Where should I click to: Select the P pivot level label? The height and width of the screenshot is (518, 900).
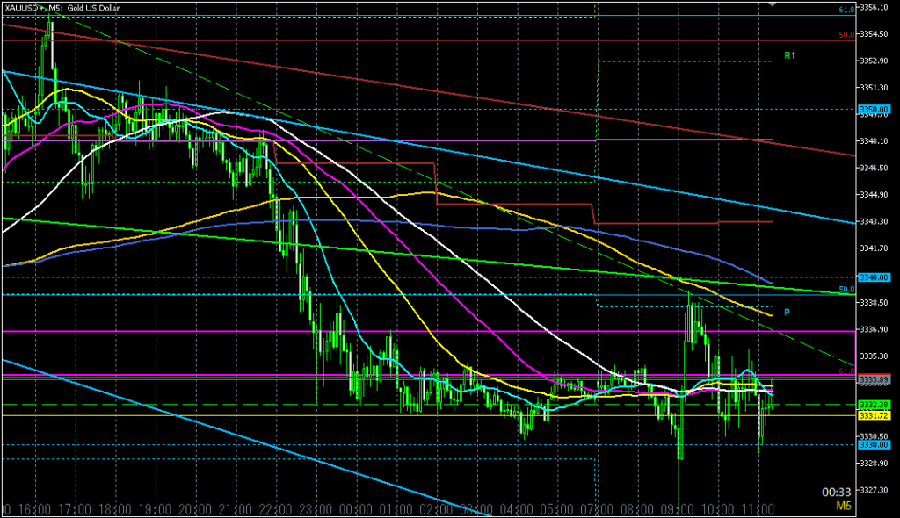787,312
